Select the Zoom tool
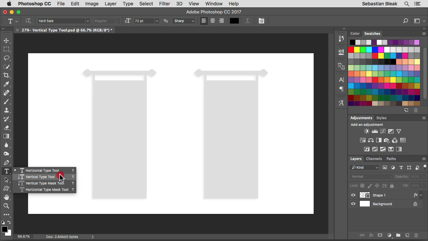Viewport: 428px width, 241px height. [6, 206]
